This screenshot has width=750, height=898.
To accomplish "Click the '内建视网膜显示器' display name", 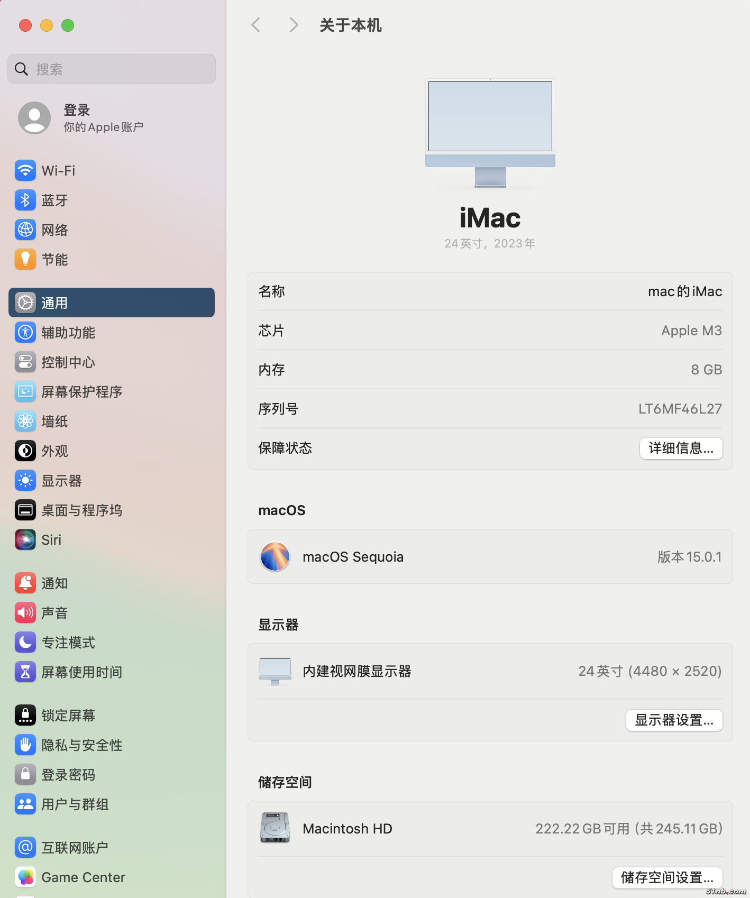I will [357, 671].
